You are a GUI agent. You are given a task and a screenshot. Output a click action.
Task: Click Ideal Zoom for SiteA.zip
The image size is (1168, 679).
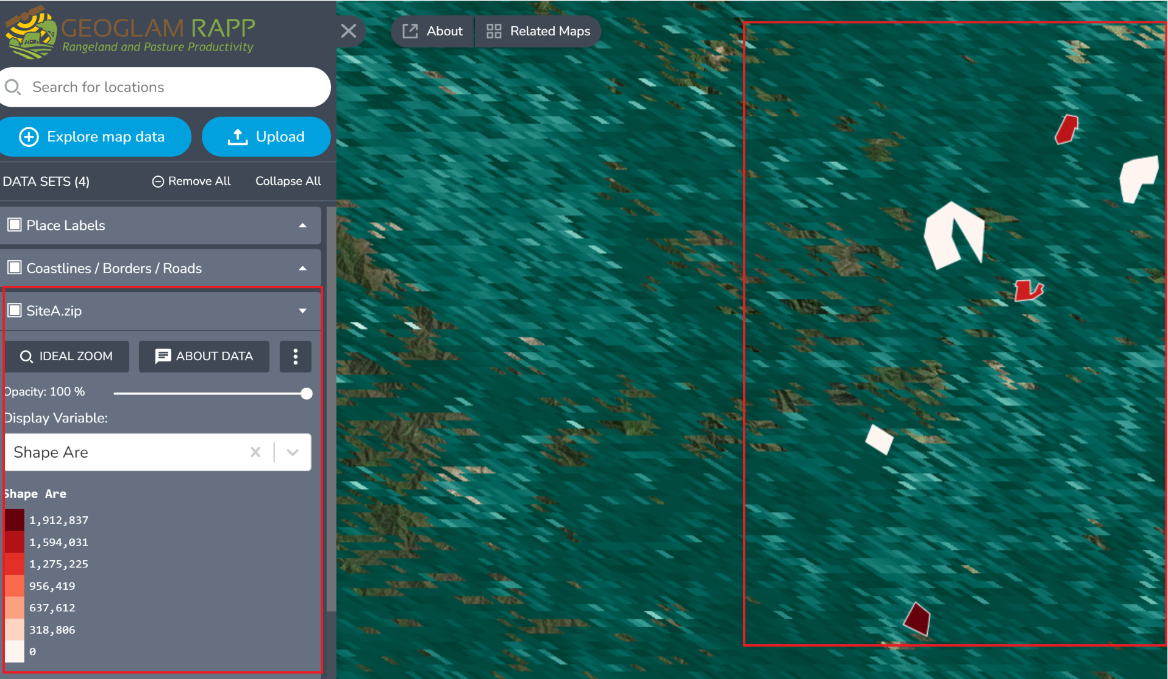(67, 357)
